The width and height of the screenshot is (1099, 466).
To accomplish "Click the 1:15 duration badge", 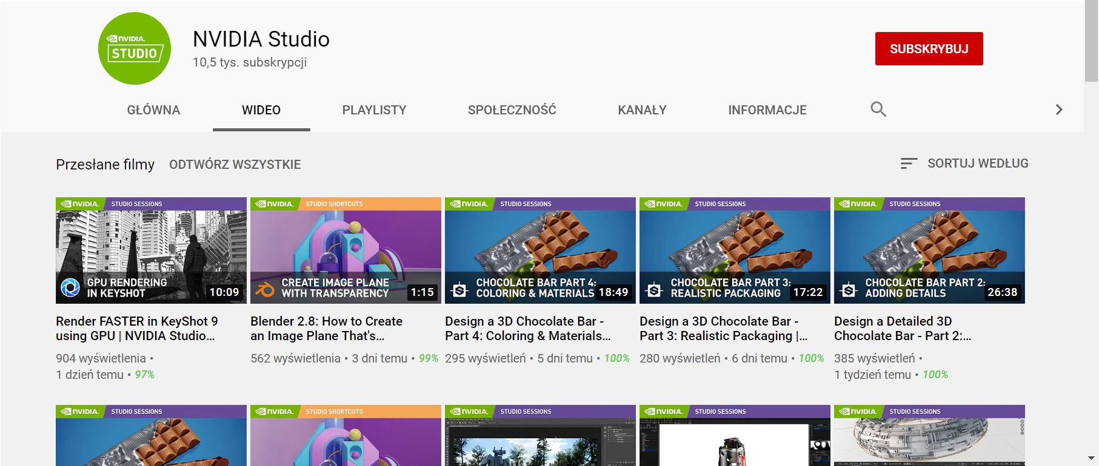I will pyautogui.click(x=422, y=292).
